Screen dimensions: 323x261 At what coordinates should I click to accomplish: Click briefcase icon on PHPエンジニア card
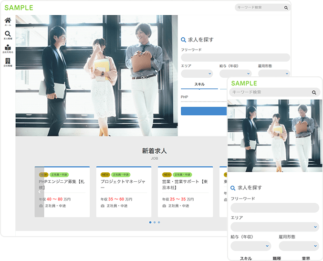[x=41, y=206]
